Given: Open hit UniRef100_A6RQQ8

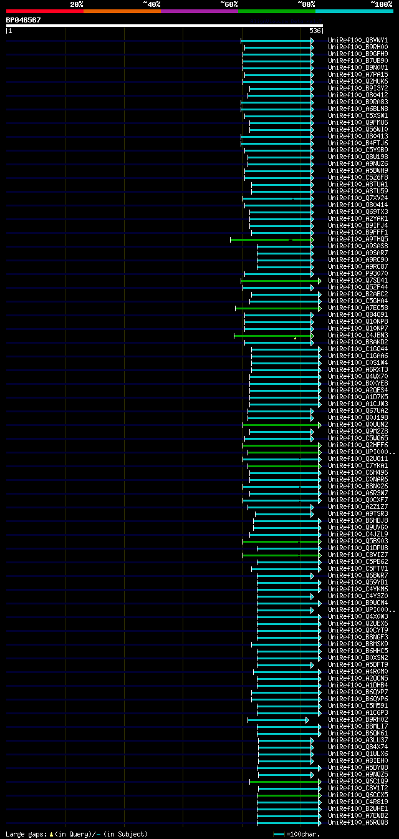Looking at the screenshot, I should [x=358, y=822].
